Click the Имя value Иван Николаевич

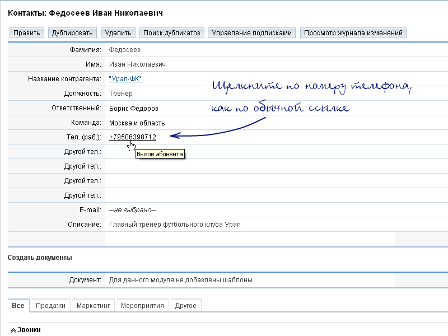(137, 64)
